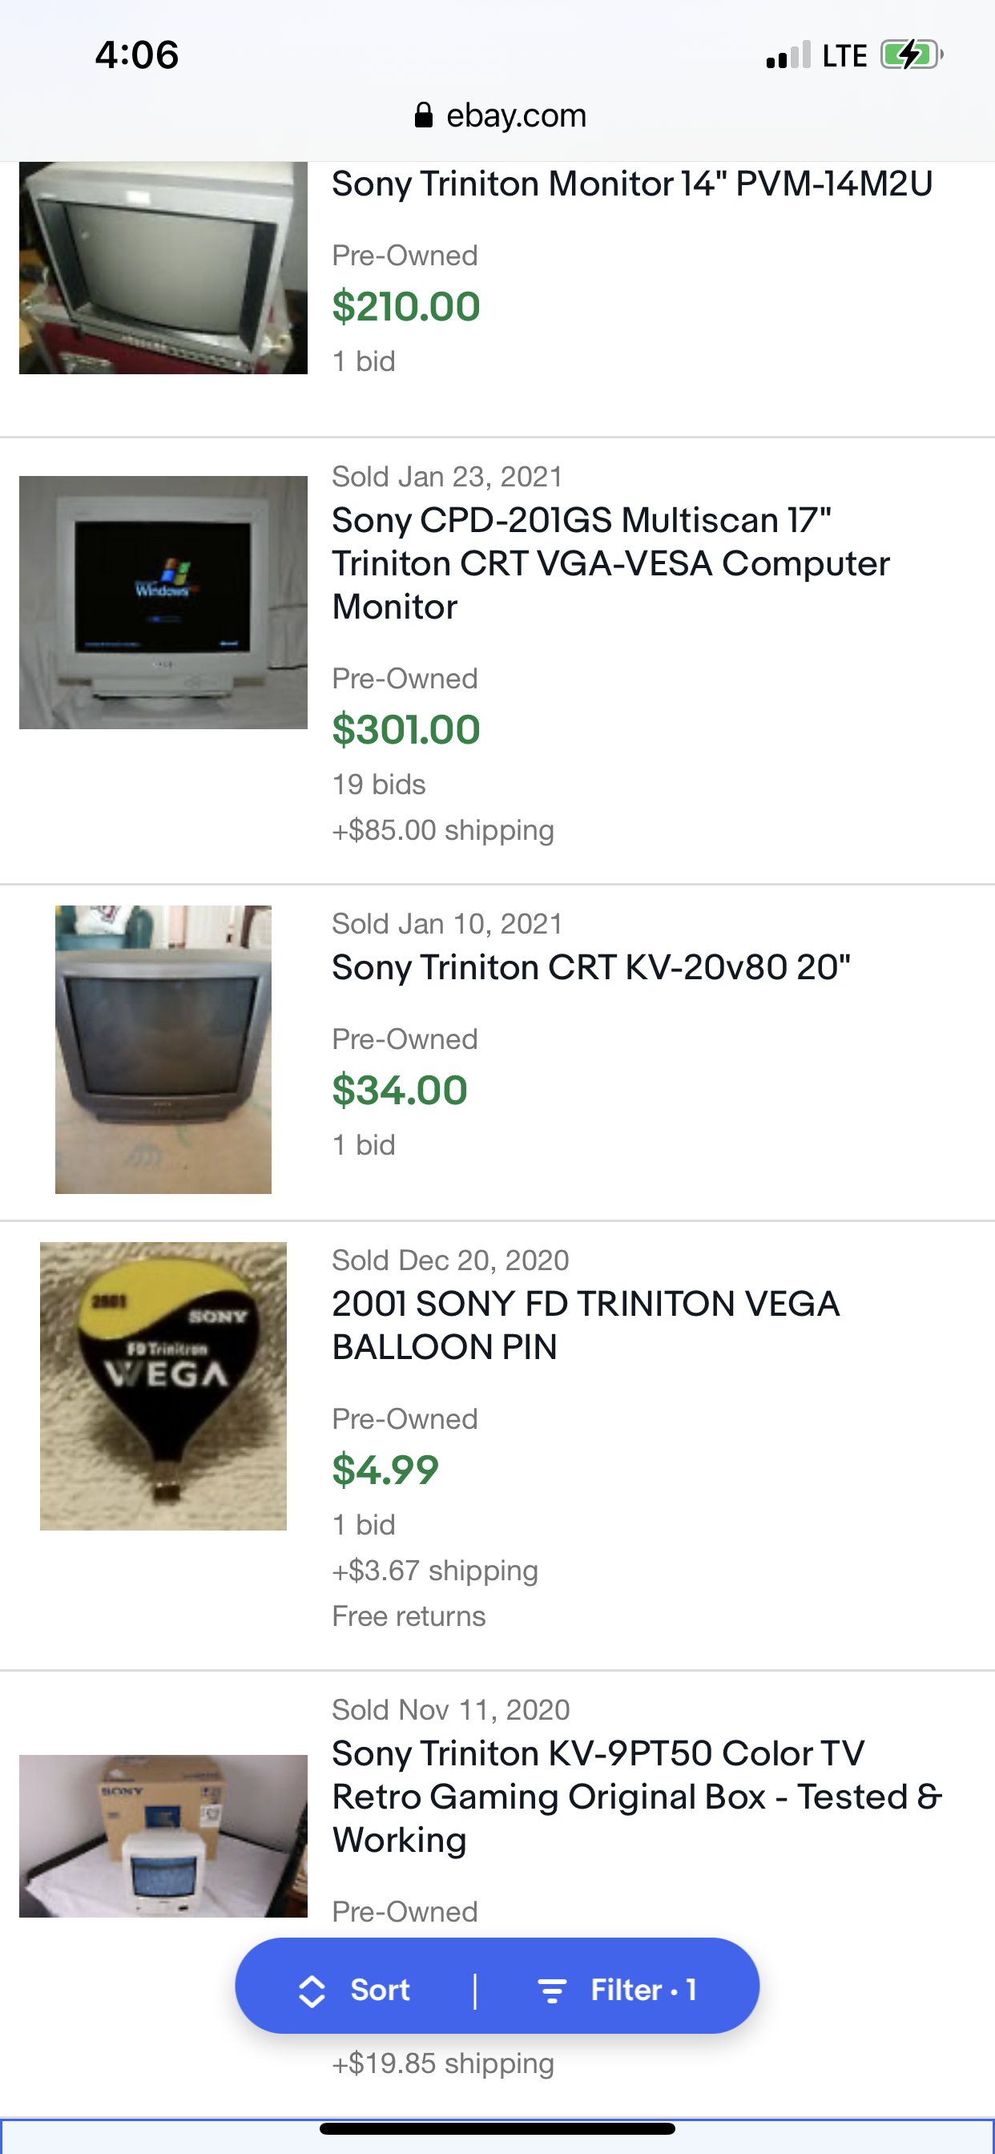Viewport: 995px width, 2154px height.
Task: Tap the ebay.com address bar
Action: [x=500, y=115]
